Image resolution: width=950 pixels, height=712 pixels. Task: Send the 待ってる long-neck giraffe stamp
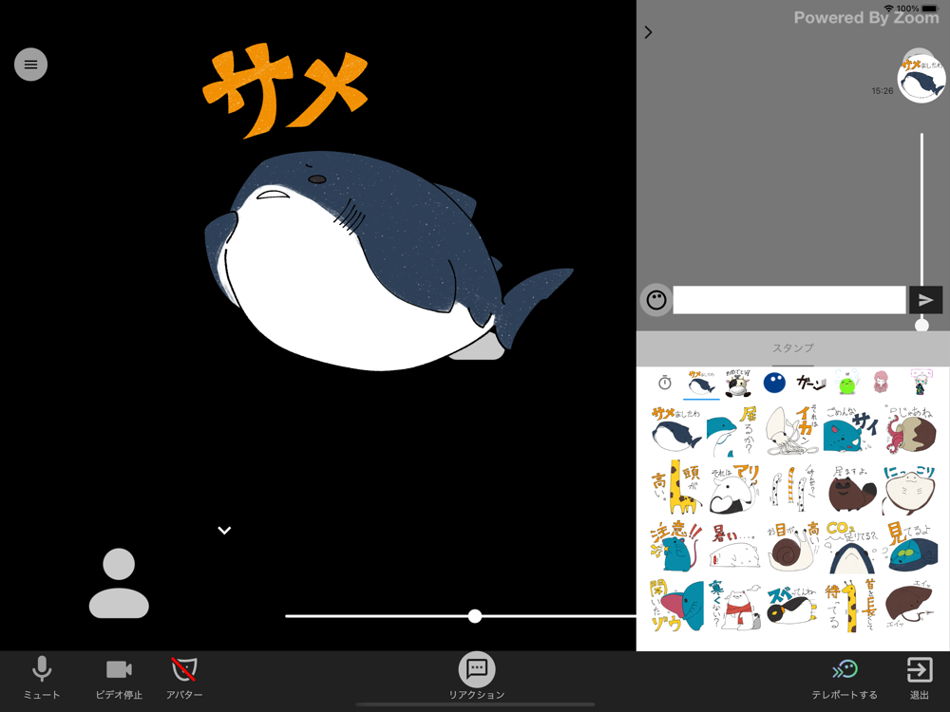[850, 606]
